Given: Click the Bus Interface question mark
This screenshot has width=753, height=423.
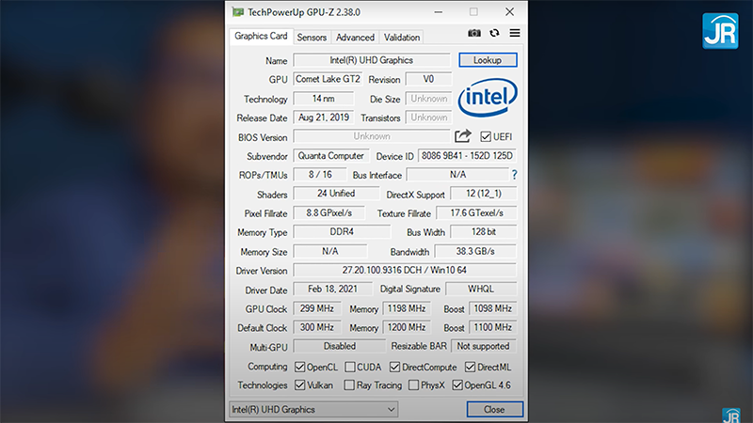Looking at the screenshot, I should [514, 175].
